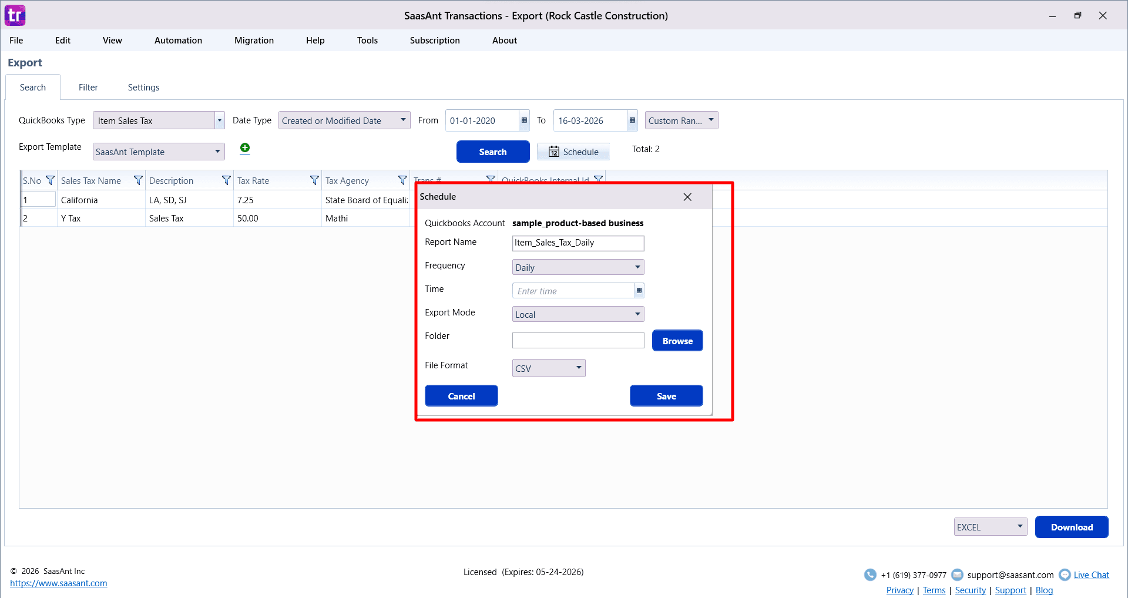
Task: Open the Live Chat link
Action: [x=1092, y=575]
